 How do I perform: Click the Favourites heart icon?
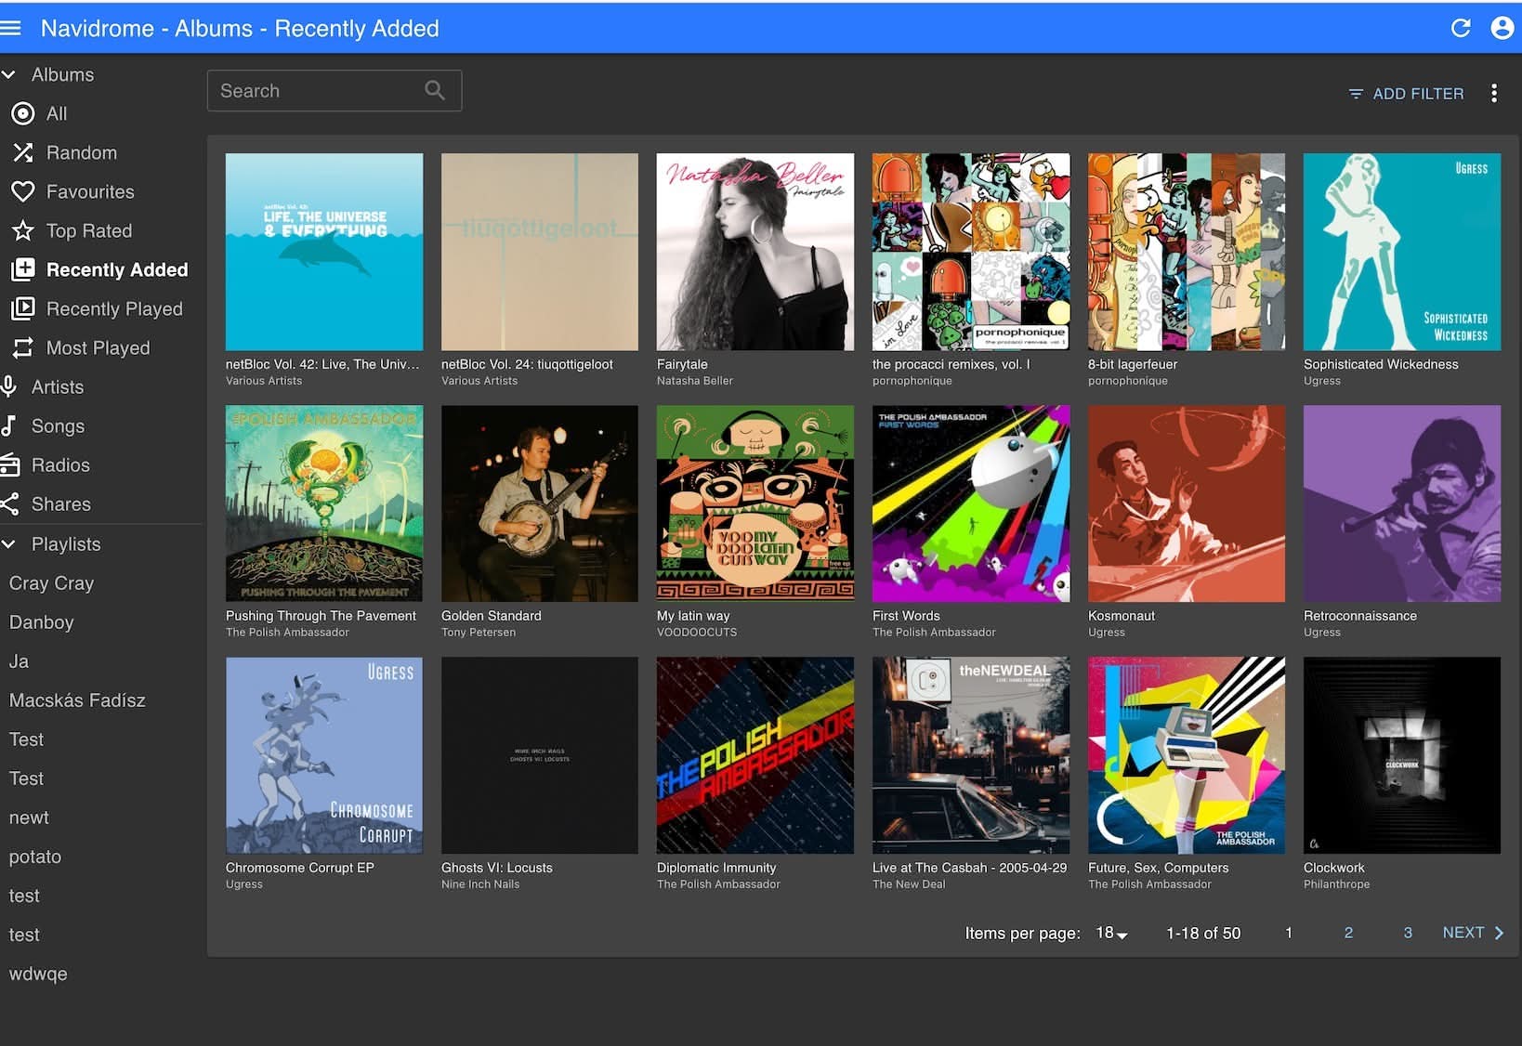coord(22,191)
